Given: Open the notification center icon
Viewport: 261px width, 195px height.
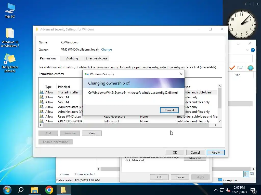Looking at the screenshot, I should [x=253, y=190].
